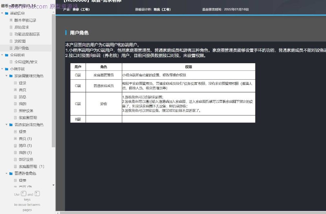This screenshot has height=214, width=326.
Task: Click the 最后修改时间 2022年01月10日 header text
Action: pos(225,9)
